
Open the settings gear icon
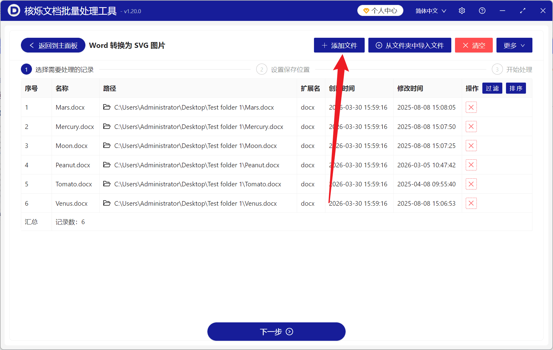(x=462, y=10)
